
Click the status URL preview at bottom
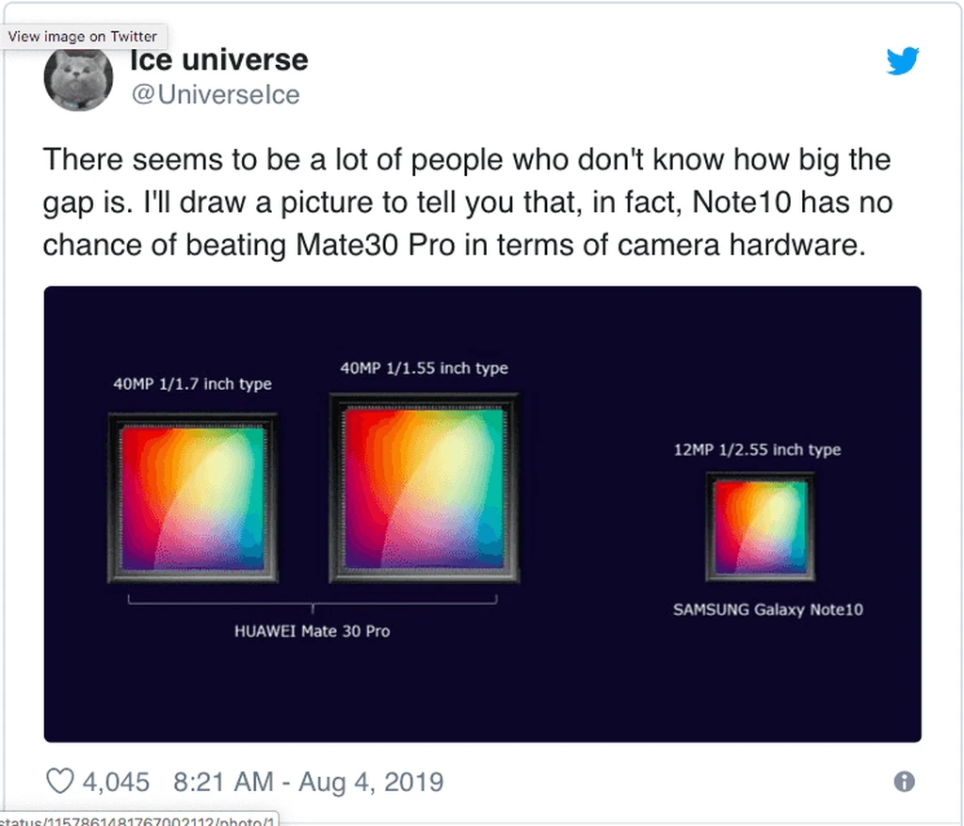point(139,819)
